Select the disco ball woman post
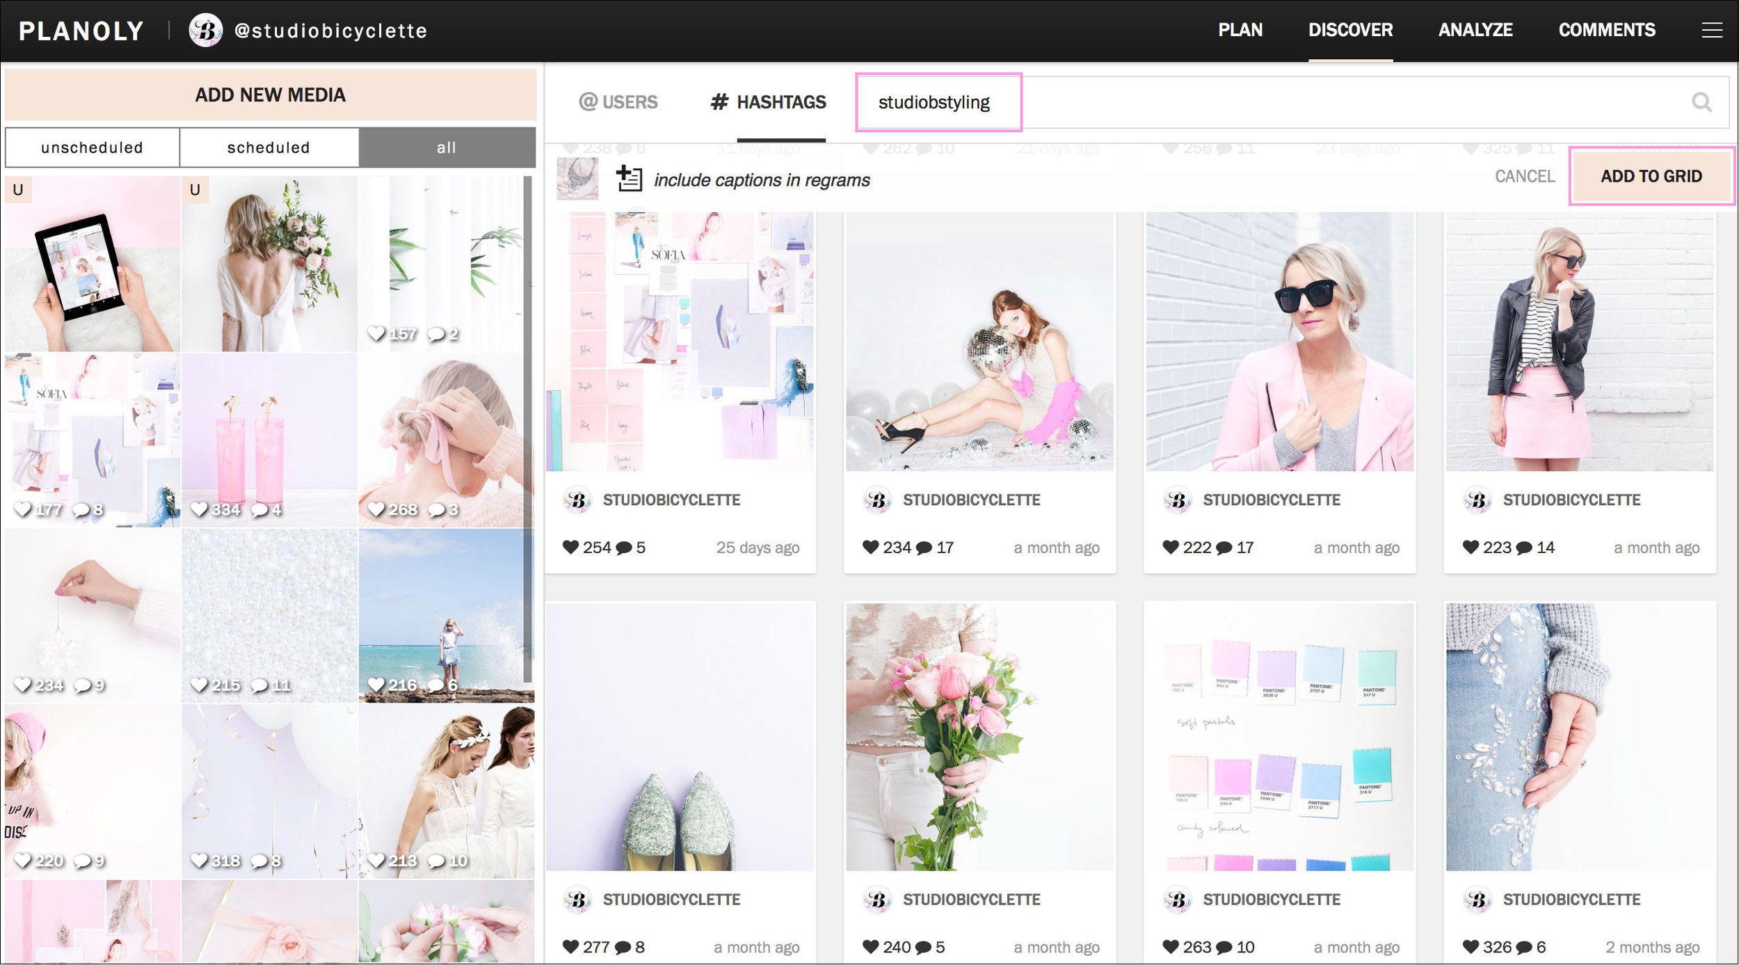 point(979,341)
